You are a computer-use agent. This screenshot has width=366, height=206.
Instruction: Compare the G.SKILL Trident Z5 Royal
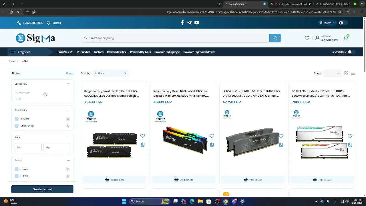(350, 145)
